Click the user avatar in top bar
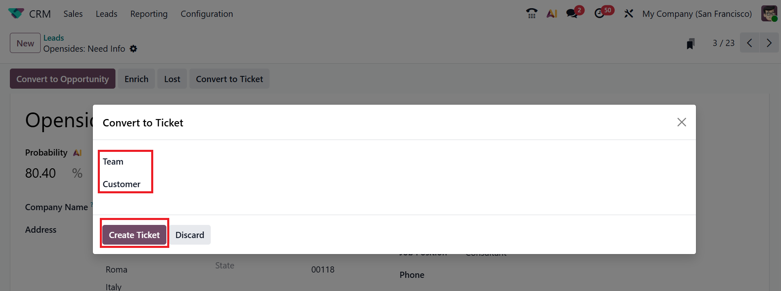Viewport: 781px width, 291px height. click(769, 14)
